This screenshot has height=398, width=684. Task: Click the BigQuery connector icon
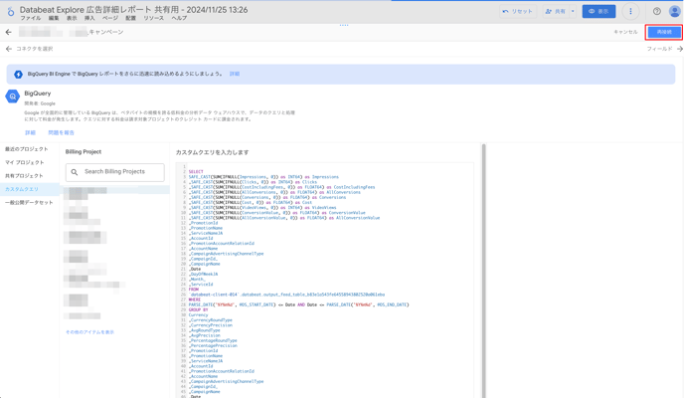coord(12,97)
